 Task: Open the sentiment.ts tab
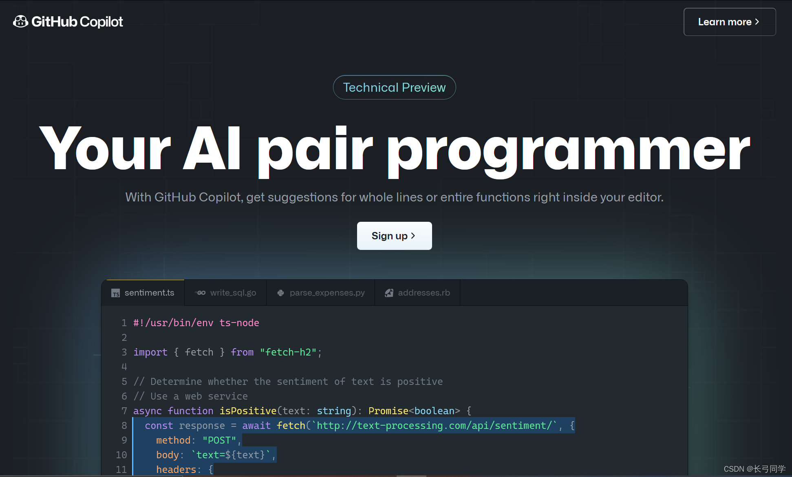(x=149, y=293)
